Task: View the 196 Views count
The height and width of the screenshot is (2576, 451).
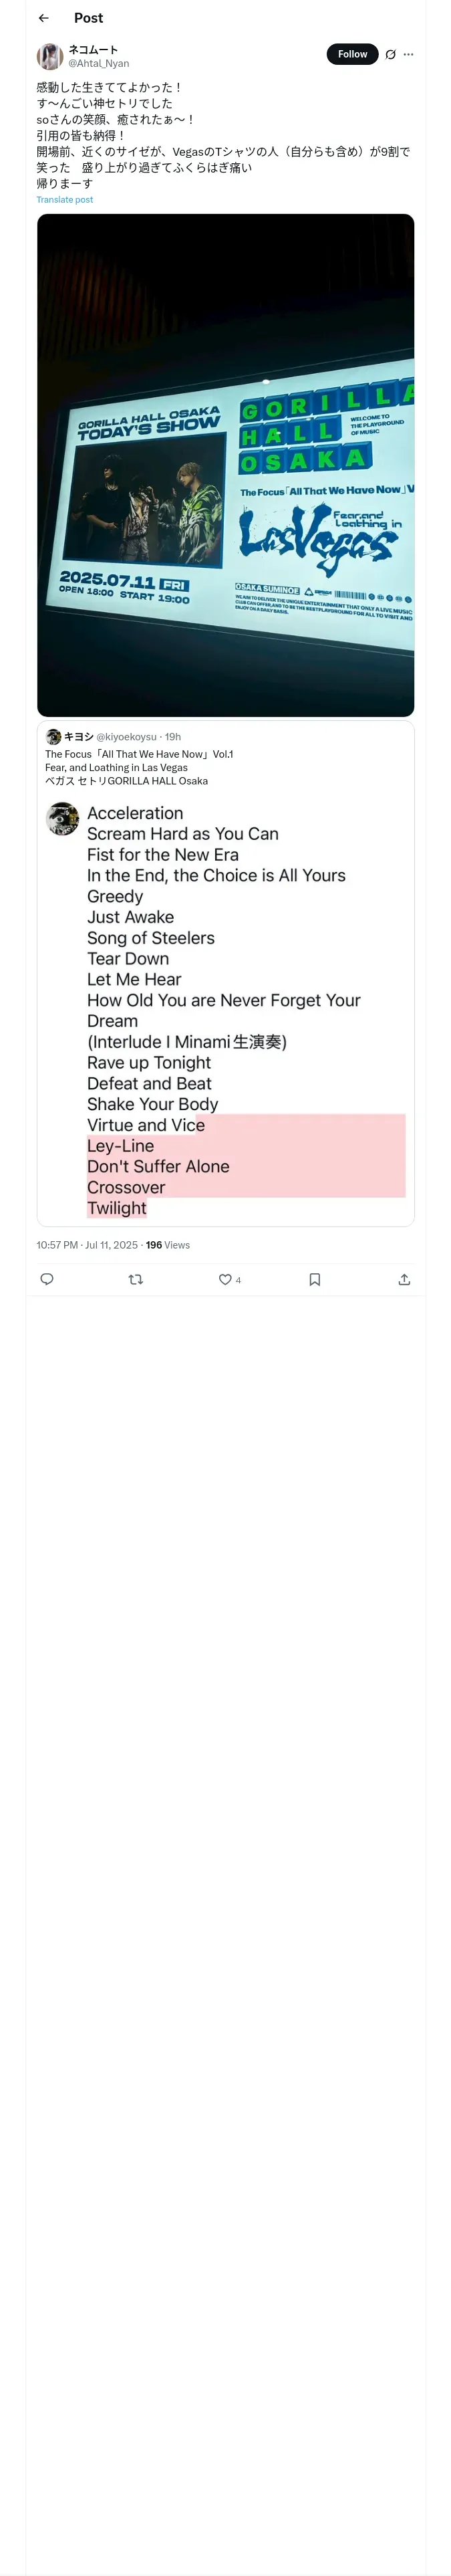Action: pos(167,1245)
